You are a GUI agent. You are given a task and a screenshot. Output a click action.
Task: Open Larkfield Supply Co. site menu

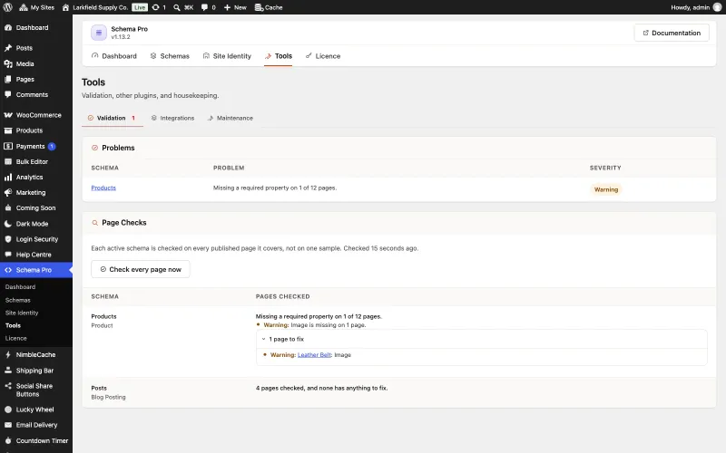pos(95,7)
